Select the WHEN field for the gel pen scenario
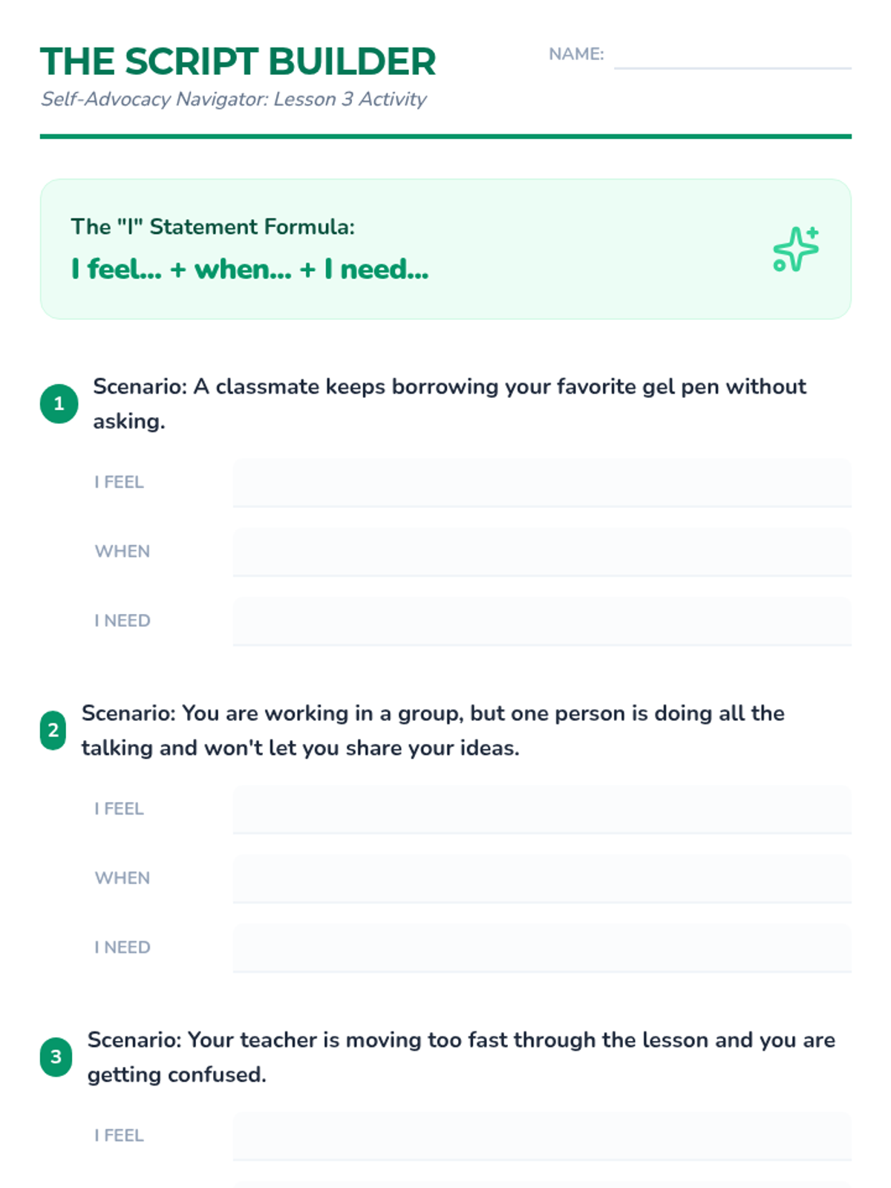The height and width of the screenshot is (1188, 891). 541,552
